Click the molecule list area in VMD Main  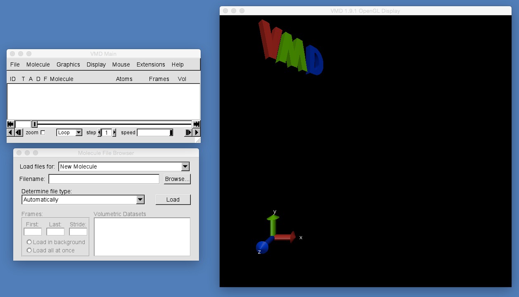tap(104, 102)
